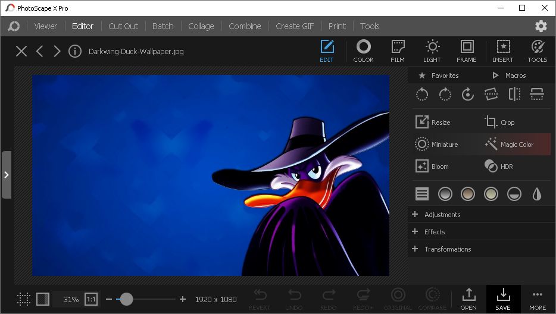Screen dimensions: 556x314
Task: Select the EDIT tool panel
Action: pos(327,51)
